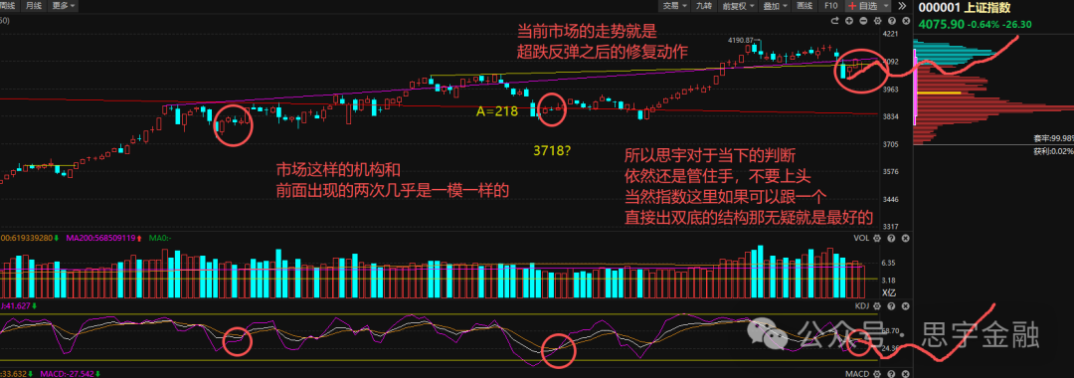This screenshot has width=1074, height=378.
Task: Click the 68.70 KDJ axis label
Action: [x=890, y=330]
